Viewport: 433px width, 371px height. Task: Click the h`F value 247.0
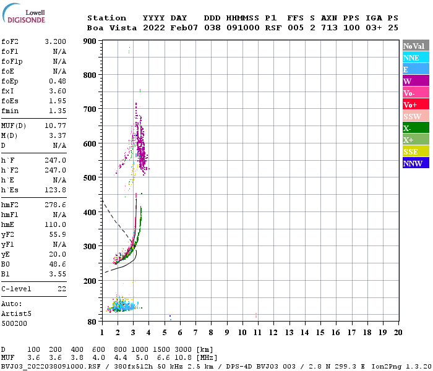coord(55,160)
